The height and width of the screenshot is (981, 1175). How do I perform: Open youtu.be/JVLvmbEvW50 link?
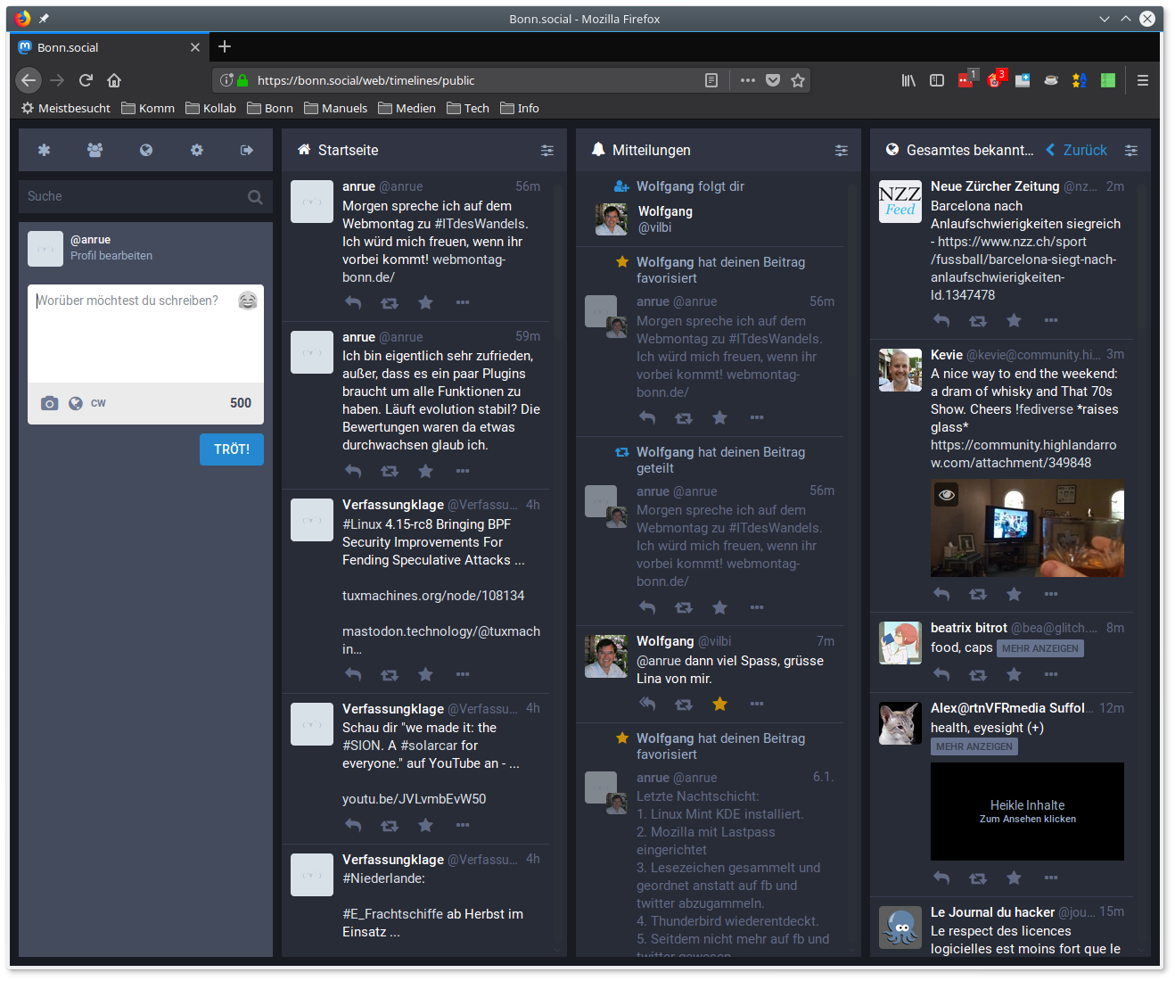point(415,799)
